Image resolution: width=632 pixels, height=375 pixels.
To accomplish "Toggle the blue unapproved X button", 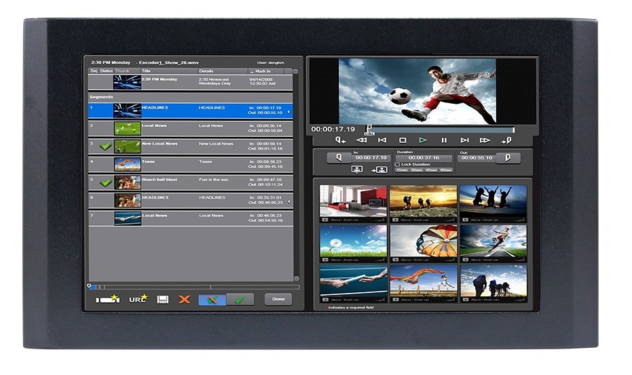I will point(212,299).
